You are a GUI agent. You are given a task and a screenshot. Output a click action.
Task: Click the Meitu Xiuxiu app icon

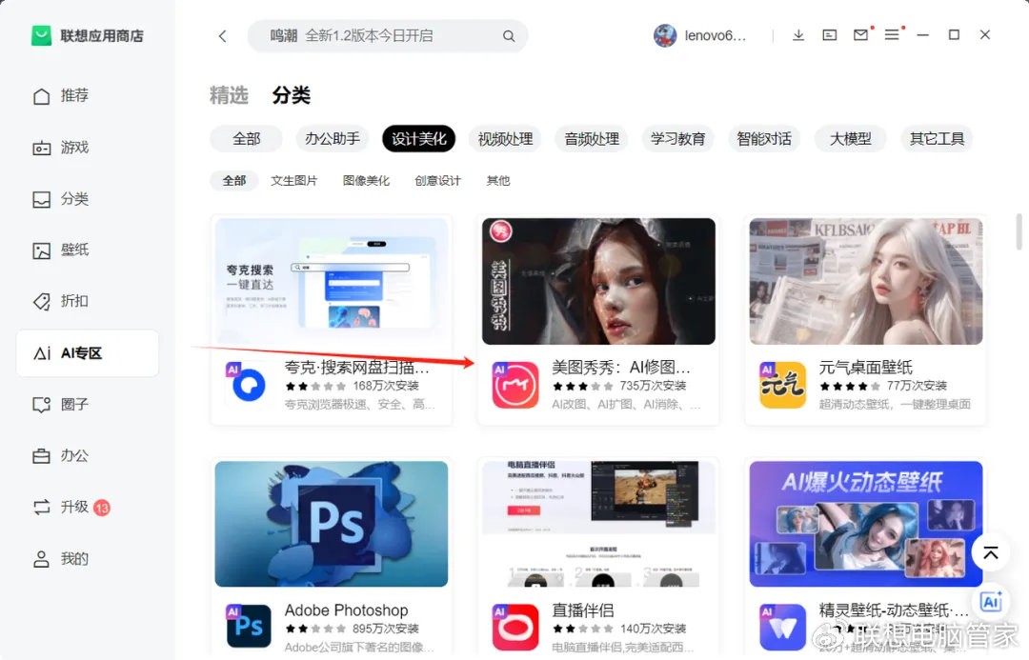pos(515,385)
